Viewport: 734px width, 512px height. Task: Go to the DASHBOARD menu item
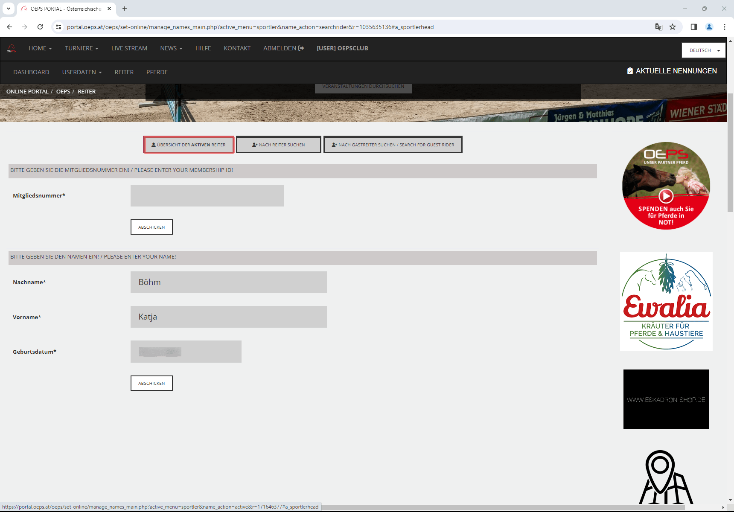tap(31, 72)
